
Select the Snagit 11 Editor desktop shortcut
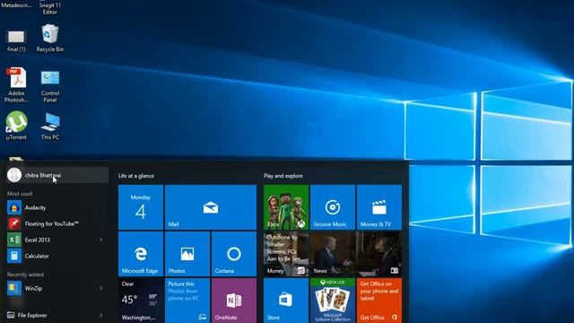coord(50,7)
